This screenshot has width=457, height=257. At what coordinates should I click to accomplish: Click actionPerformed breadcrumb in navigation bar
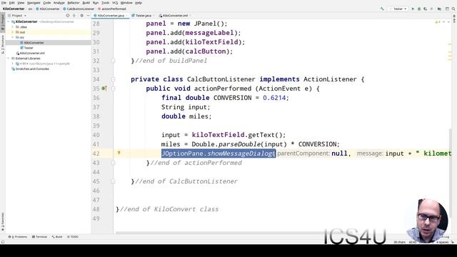coord(112,9)
